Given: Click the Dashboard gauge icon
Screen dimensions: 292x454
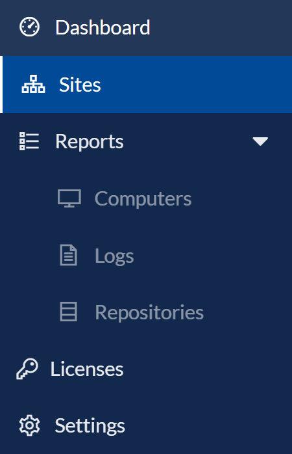Looking at the screenshot, I should [x=29, y=27].
